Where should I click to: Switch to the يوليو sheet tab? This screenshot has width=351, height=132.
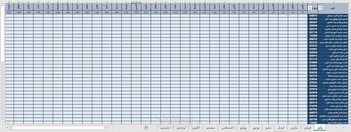[x=243, y=128]
